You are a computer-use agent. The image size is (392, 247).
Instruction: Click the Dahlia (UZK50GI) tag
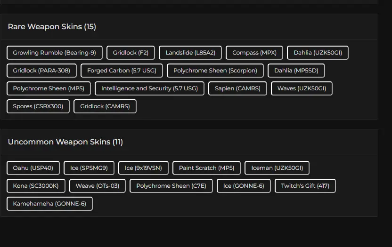click(x=318, y=53)
